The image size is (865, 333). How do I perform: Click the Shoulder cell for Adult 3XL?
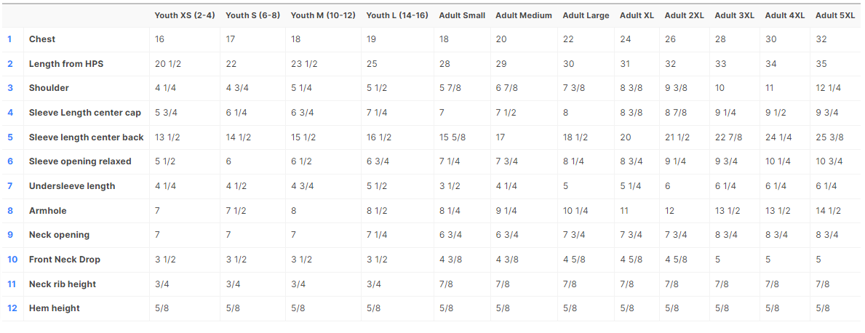coord(719,88)
